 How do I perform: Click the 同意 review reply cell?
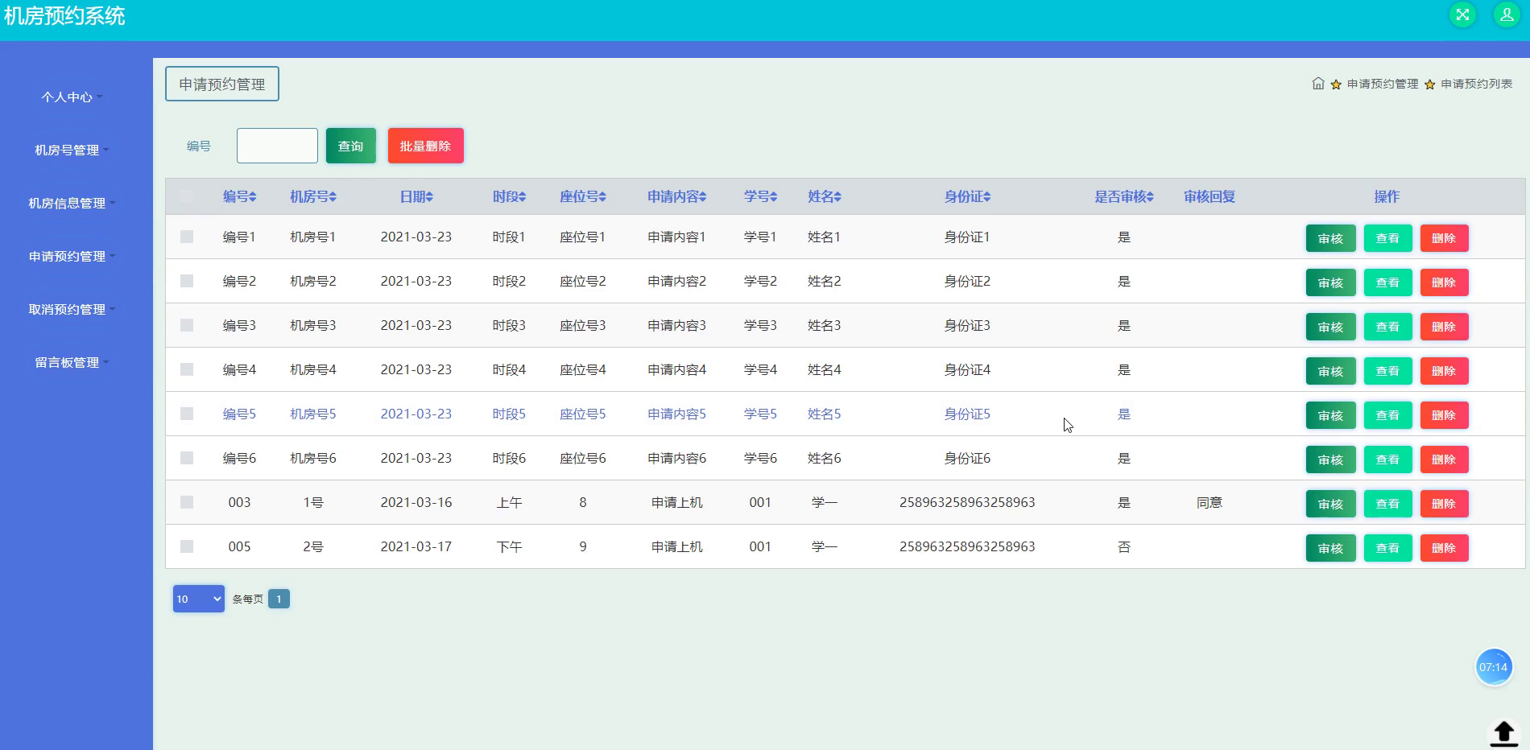tap(1209, 502)
